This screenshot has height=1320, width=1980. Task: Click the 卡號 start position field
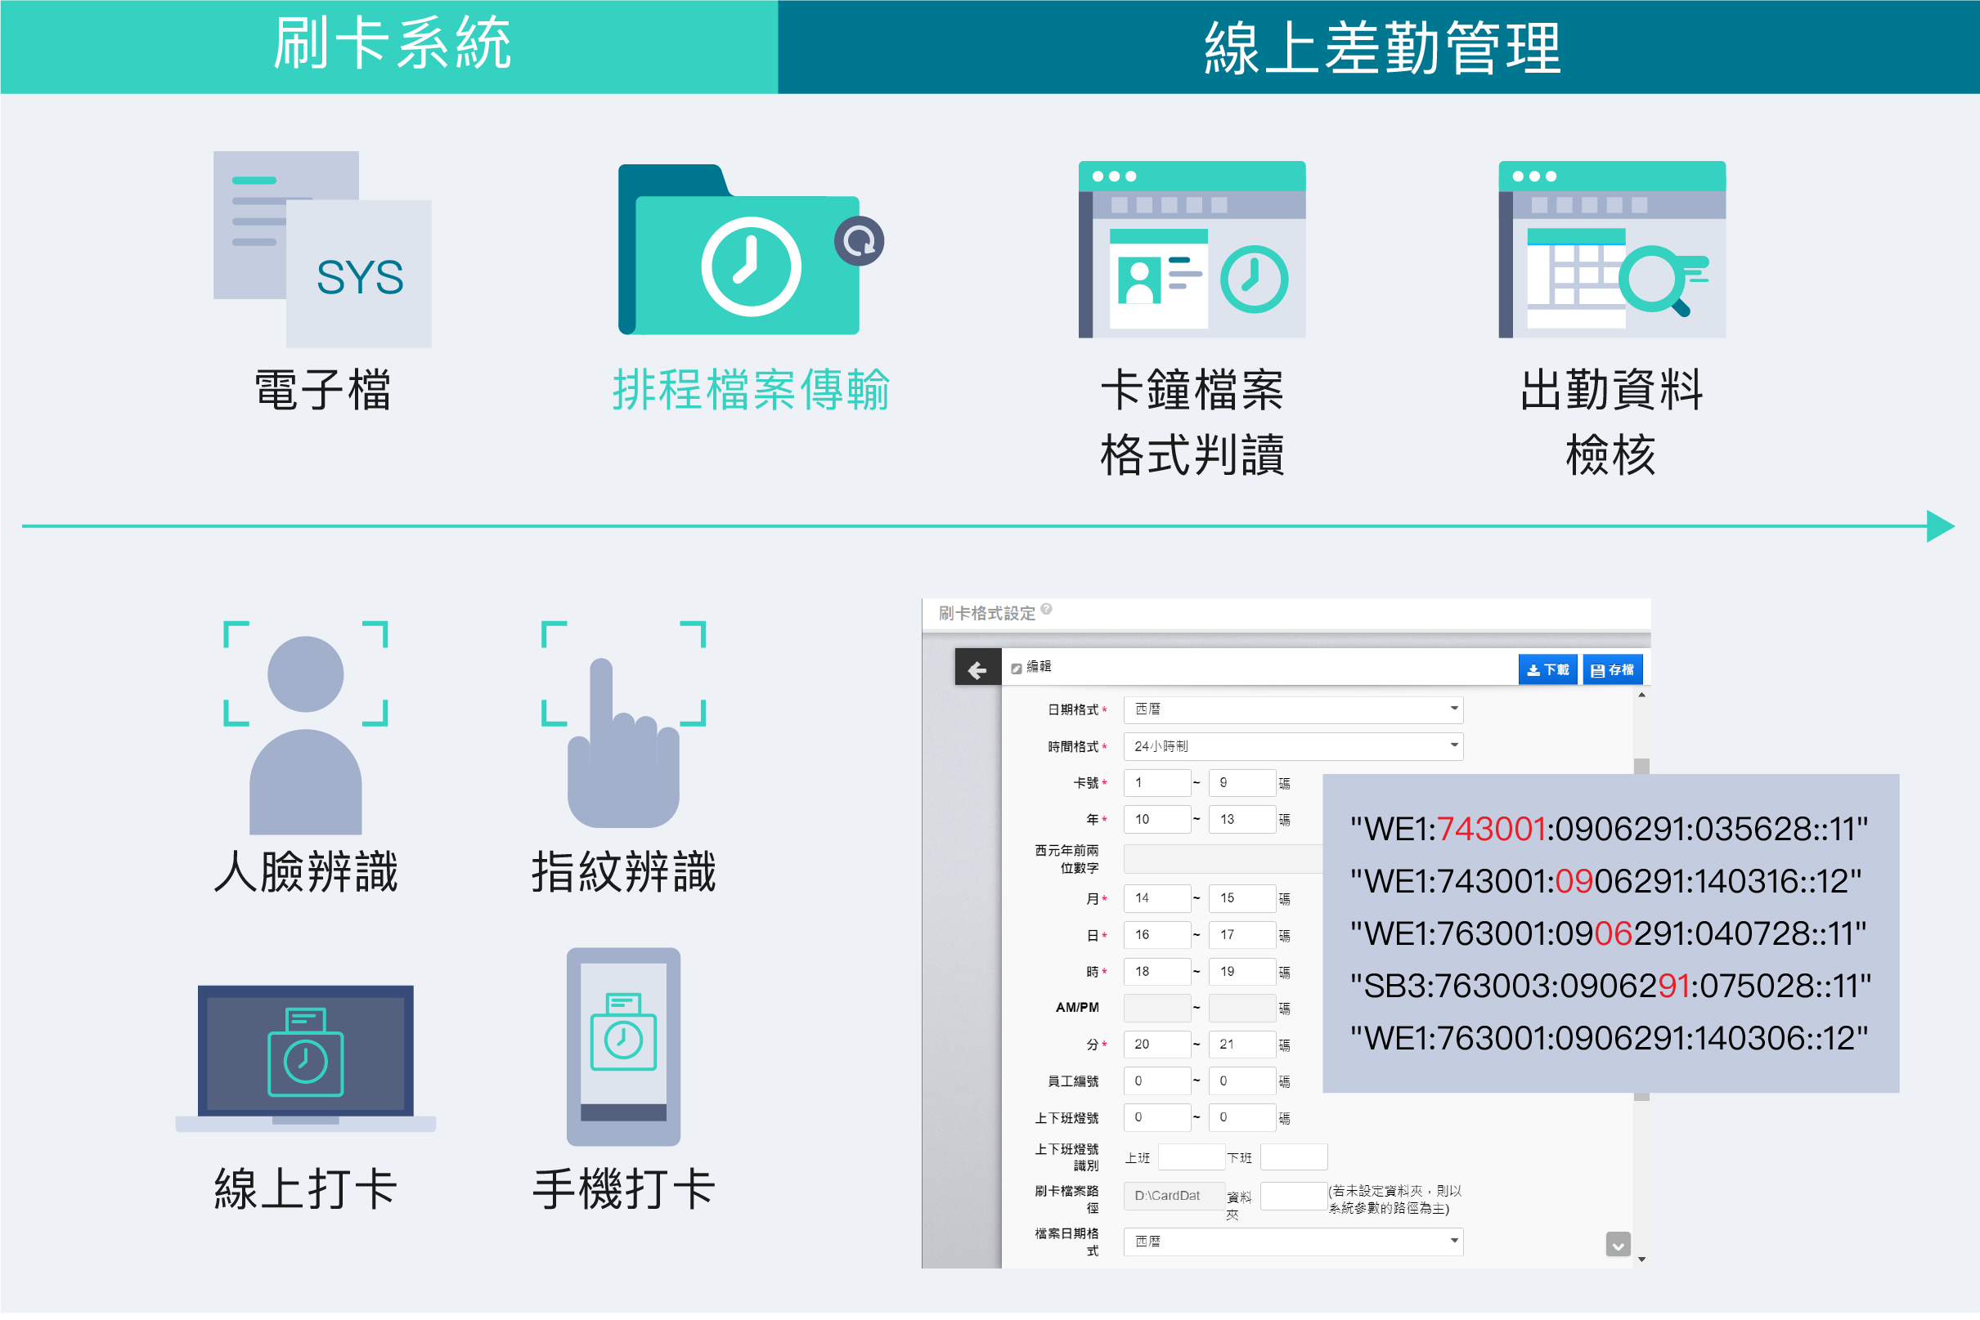point(1157,783)
